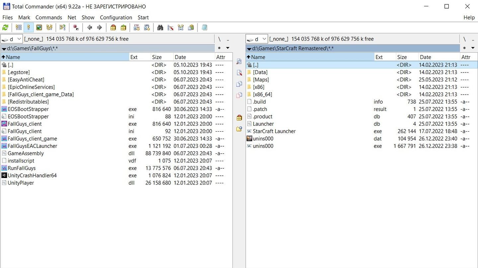Go to root with right panel backslash button
The image size is (478, 268).
point(464,39)
